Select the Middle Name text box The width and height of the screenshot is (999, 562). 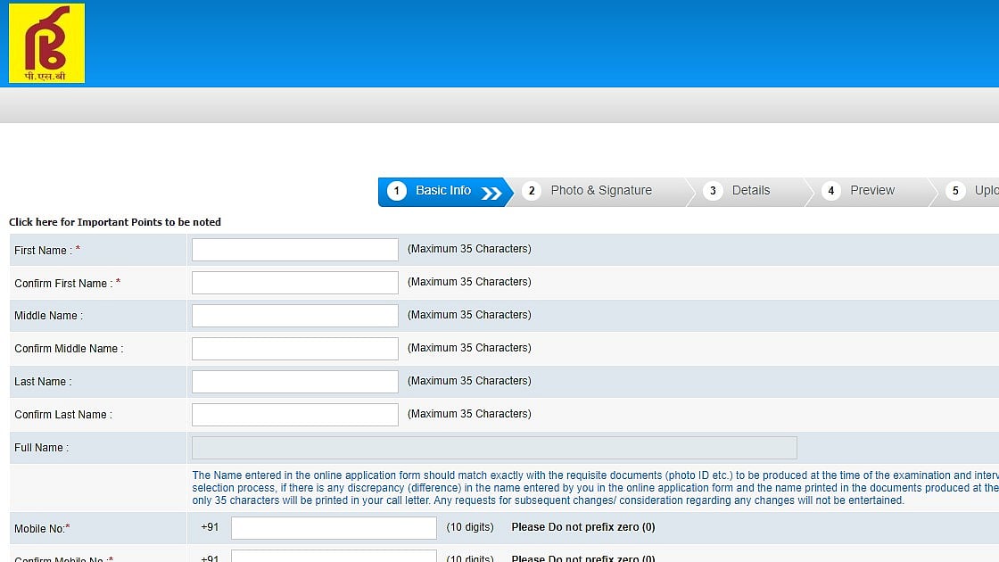pos(294,316)
